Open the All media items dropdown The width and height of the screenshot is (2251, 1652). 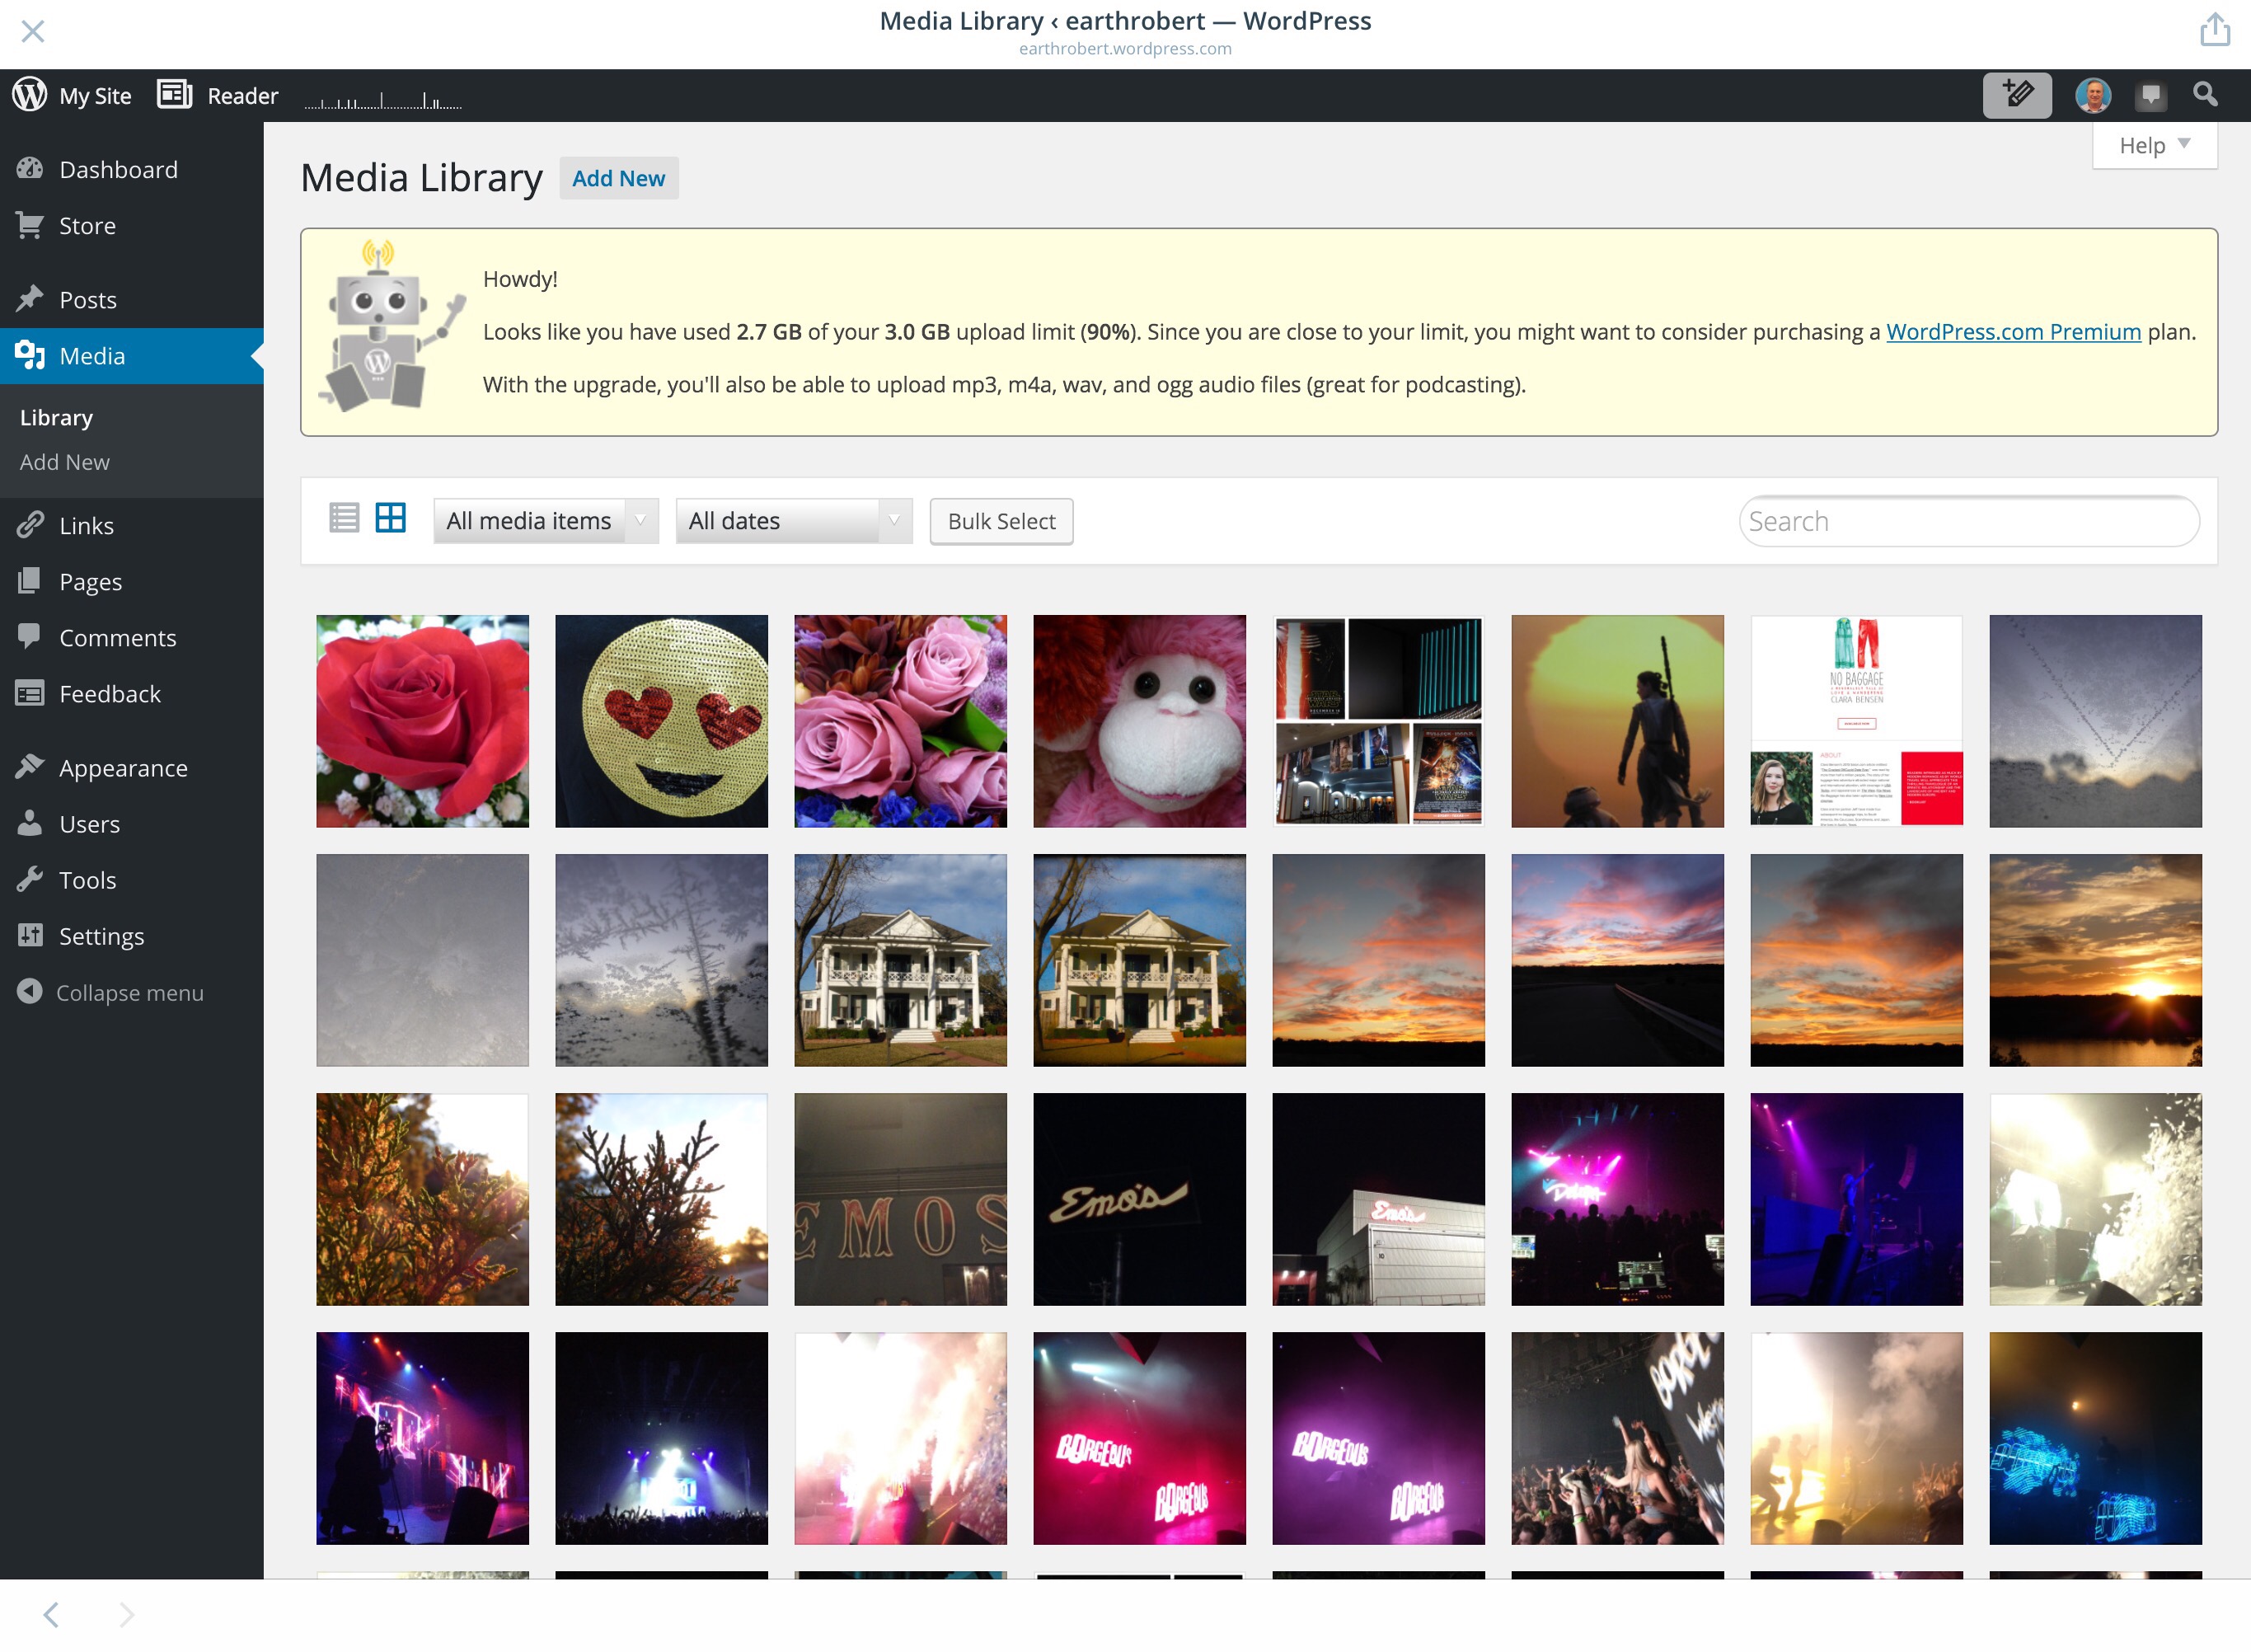click(x=545, y=521)
